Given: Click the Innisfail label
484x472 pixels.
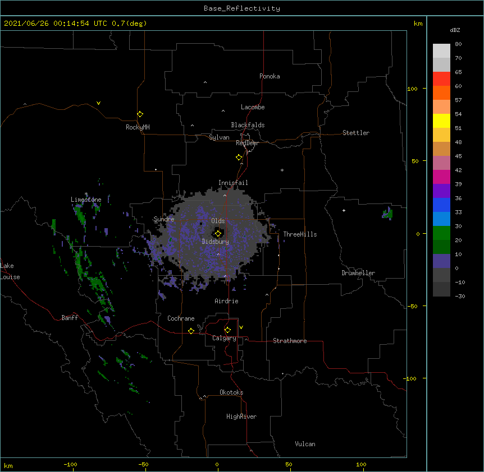Looking at the screenshot, I should pyautogui.click(x=233, y=183).
